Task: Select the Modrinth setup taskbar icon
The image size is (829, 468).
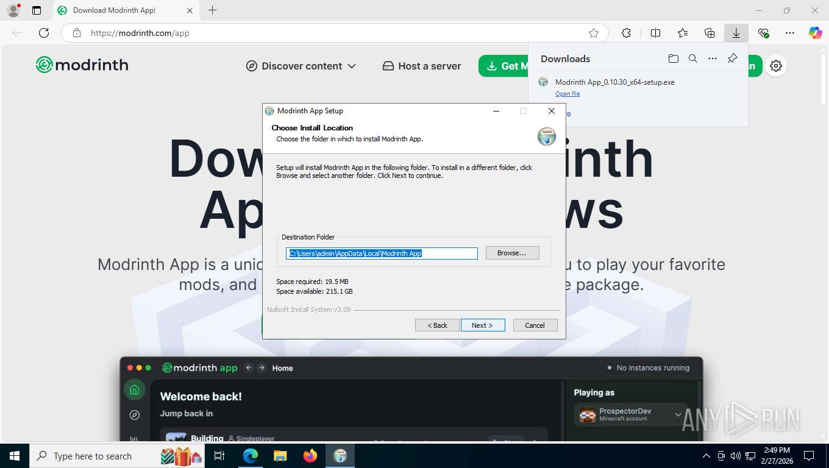Action: [340, 456]
